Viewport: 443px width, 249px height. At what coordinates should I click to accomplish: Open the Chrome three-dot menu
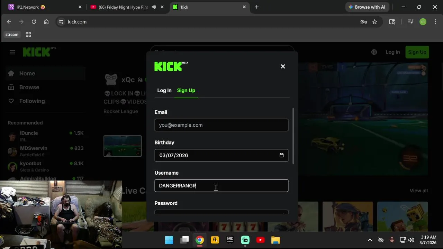point(435,22)
